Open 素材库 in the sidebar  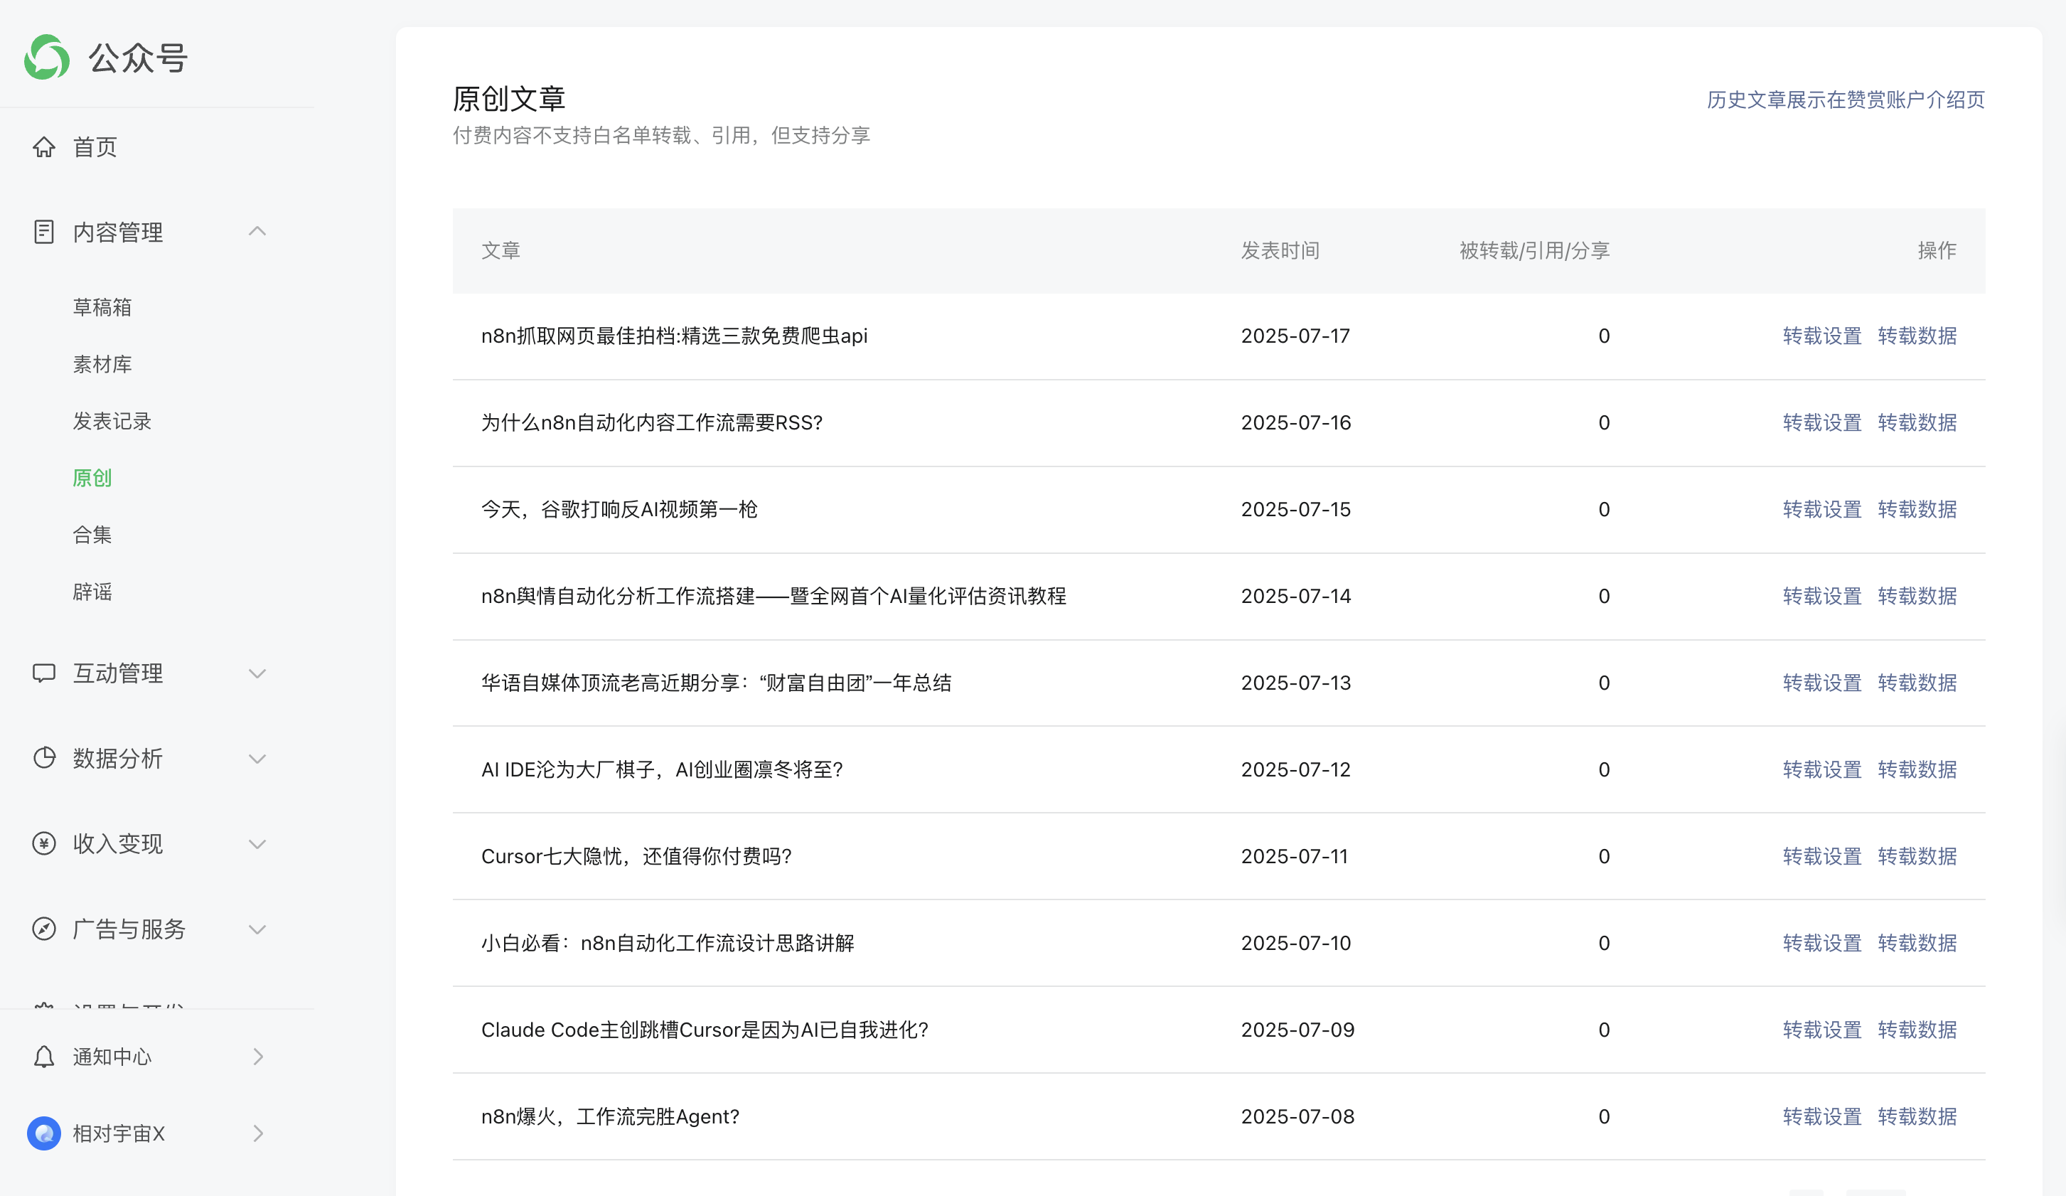point(102,364)
